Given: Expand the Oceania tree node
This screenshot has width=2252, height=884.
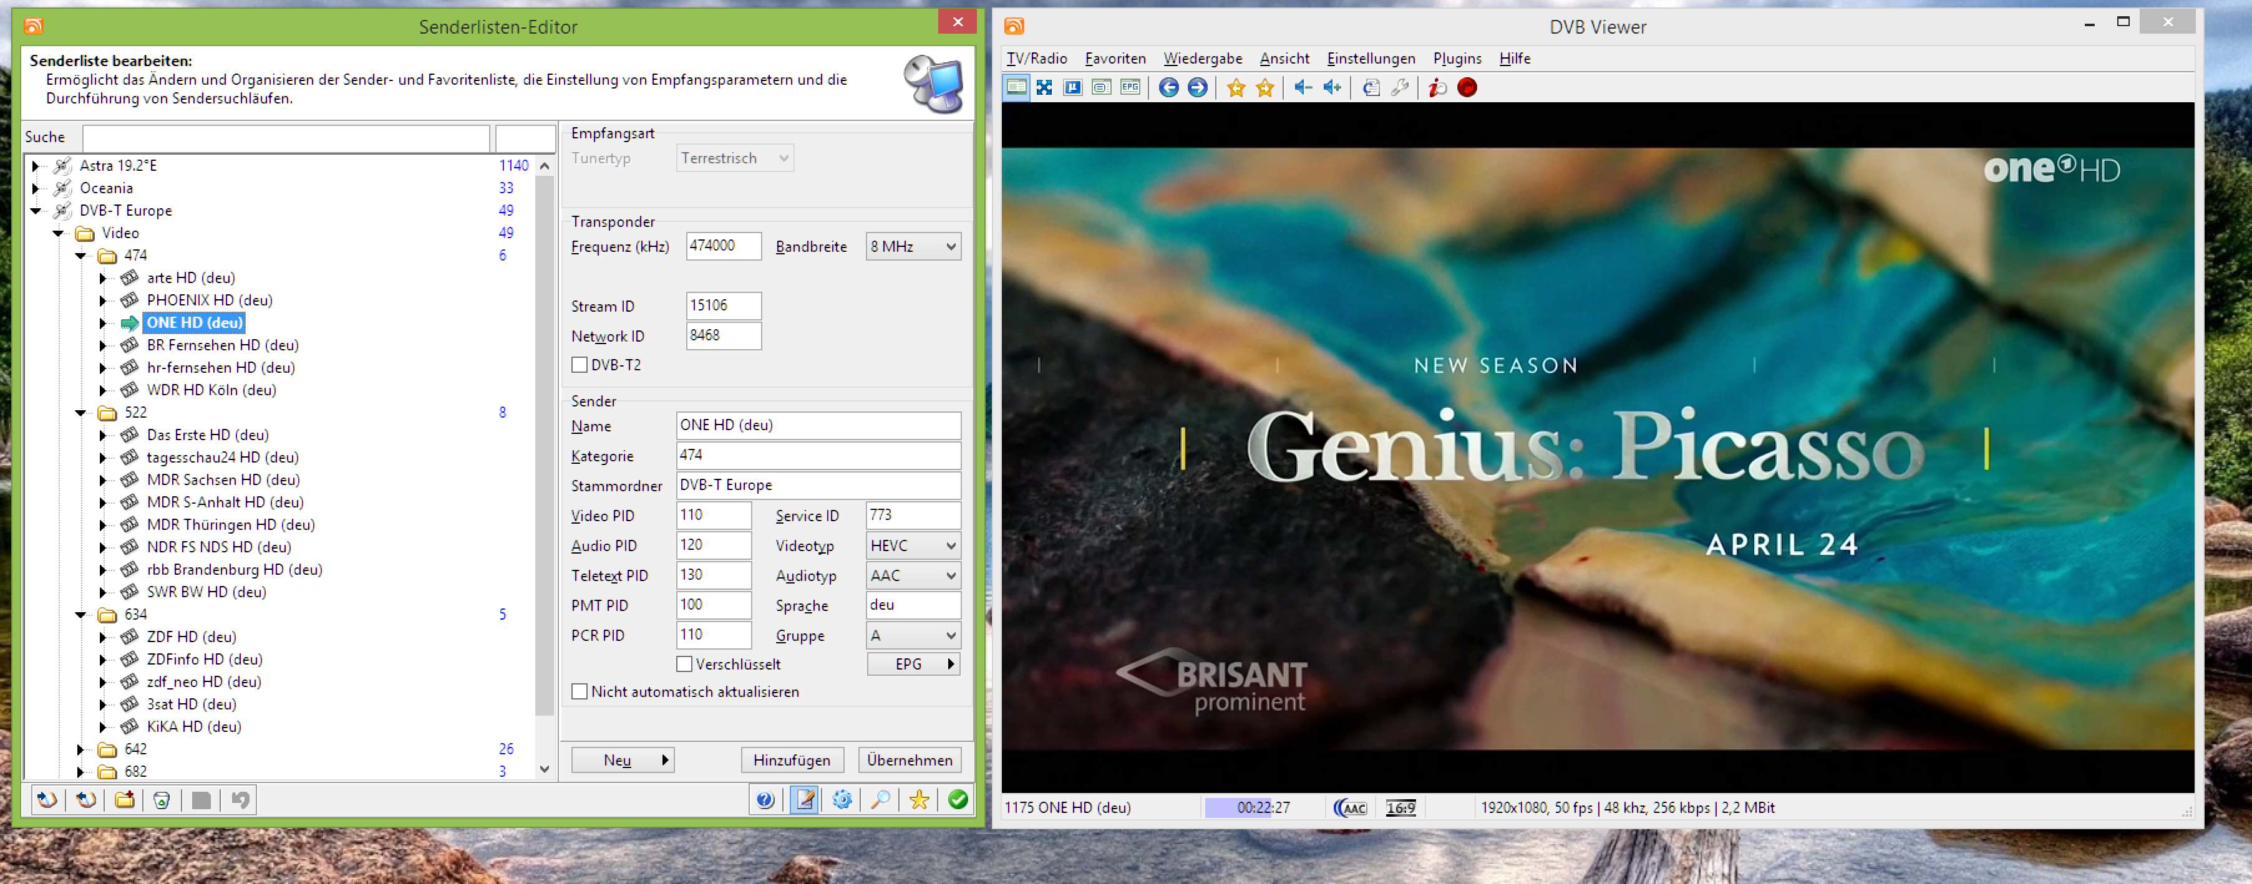Looking at the screenshot, I should coord(36,189).
